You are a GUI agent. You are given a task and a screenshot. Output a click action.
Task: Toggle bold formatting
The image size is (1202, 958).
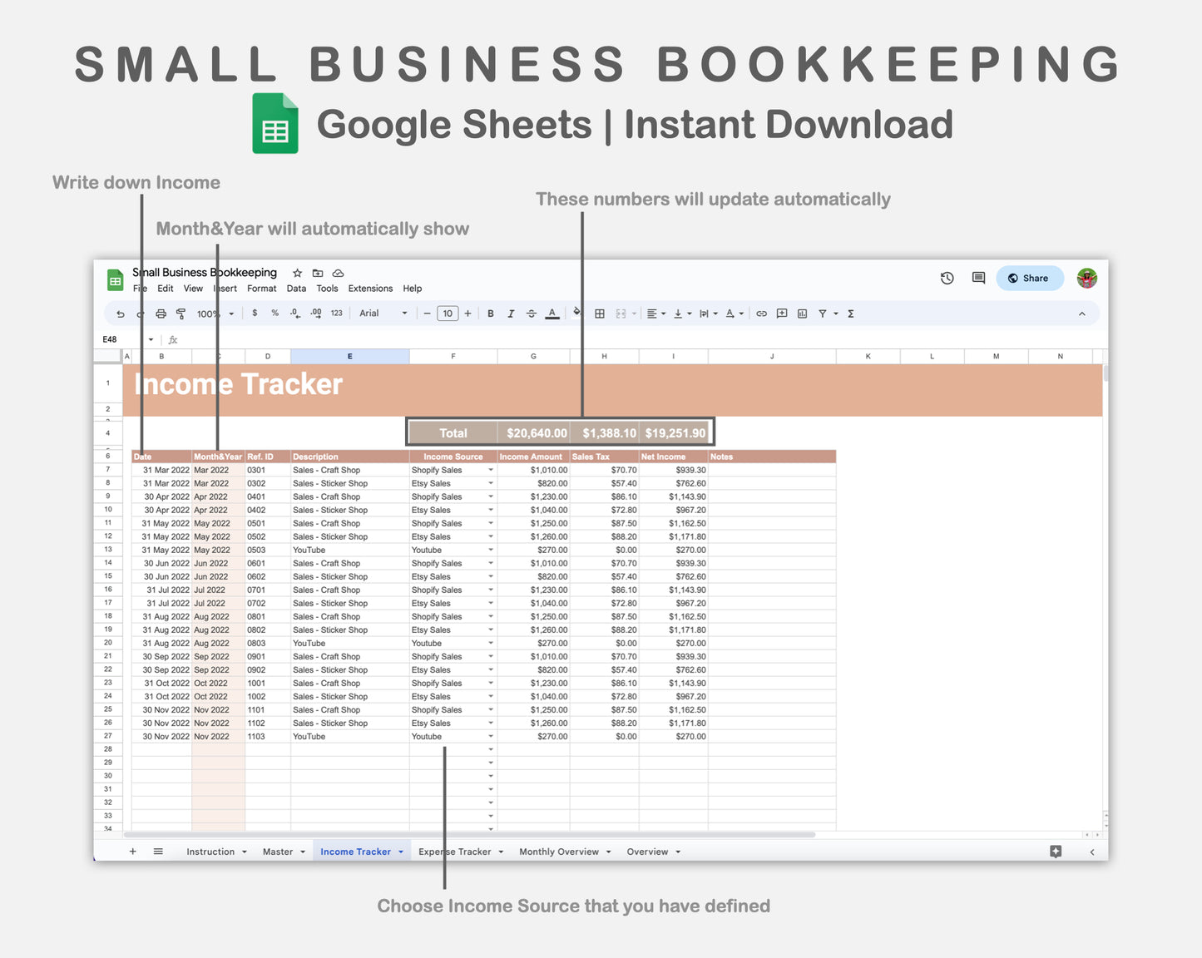(x=491, y=314)
